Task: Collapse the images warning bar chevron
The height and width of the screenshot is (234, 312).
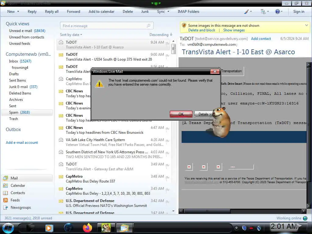Action: pos(307,25)
